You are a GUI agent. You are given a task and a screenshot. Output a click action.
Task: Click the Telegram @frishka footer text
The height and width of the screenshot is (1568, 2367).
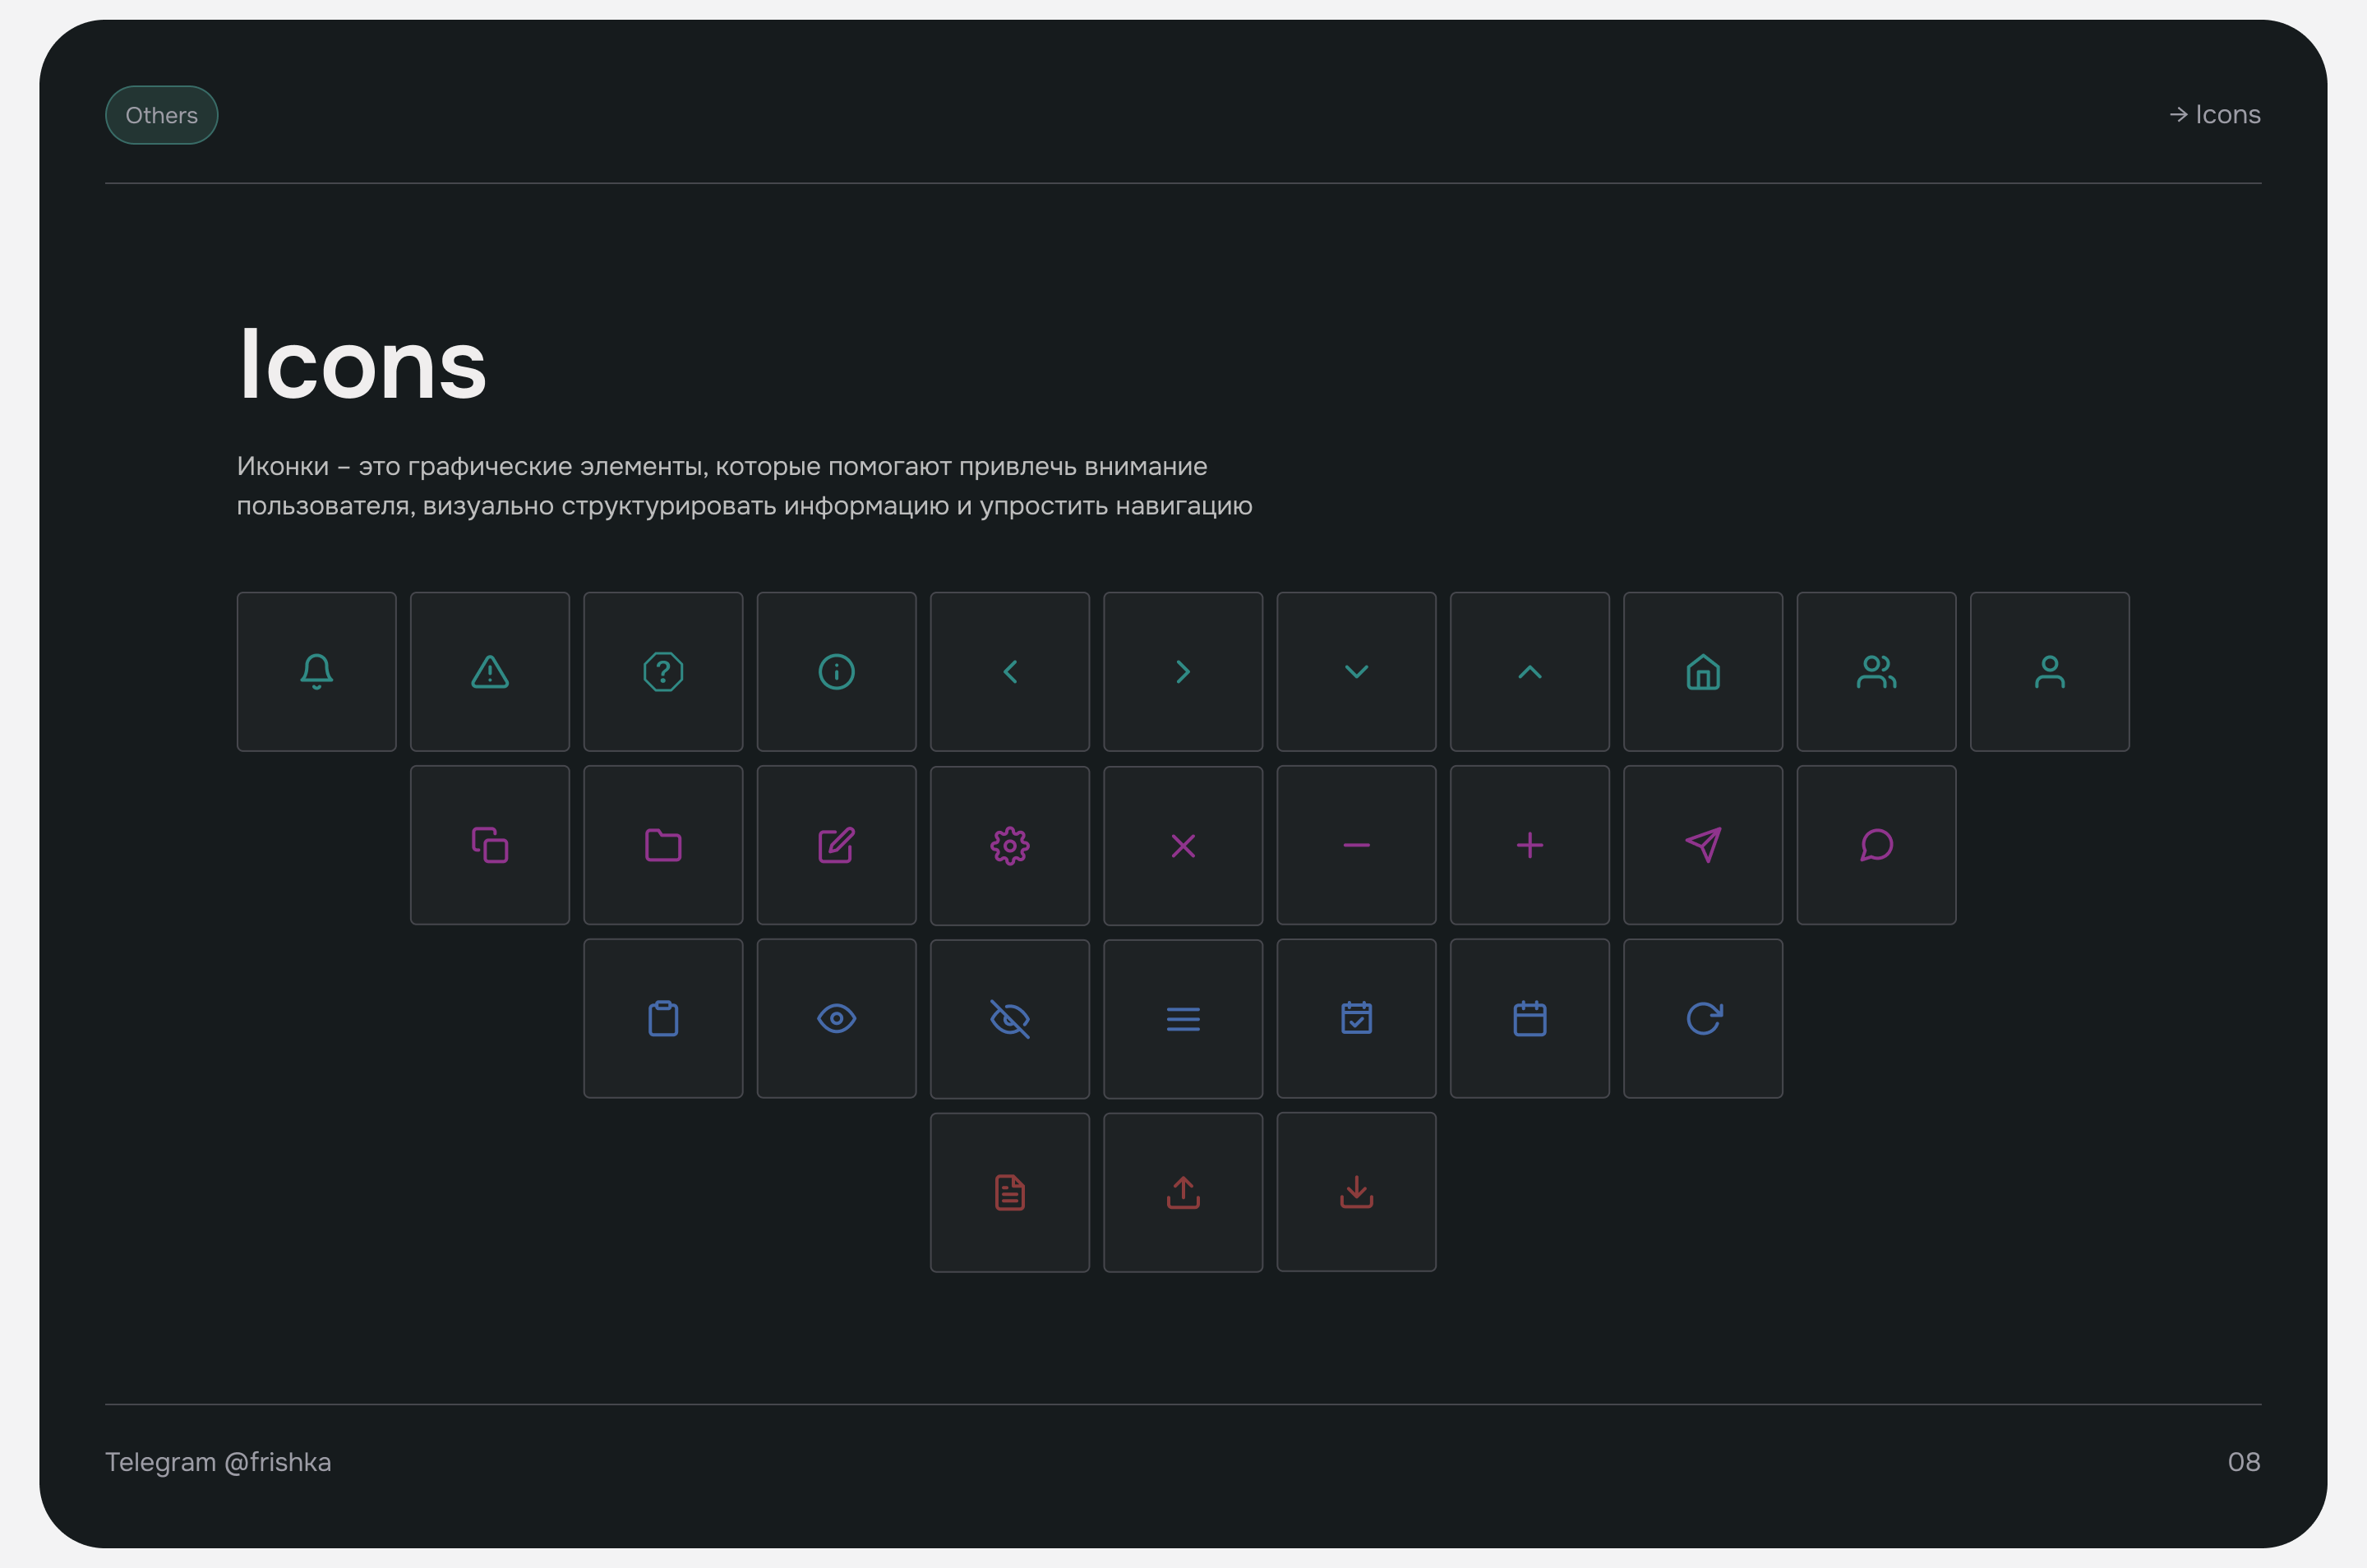coord(218,1462)
